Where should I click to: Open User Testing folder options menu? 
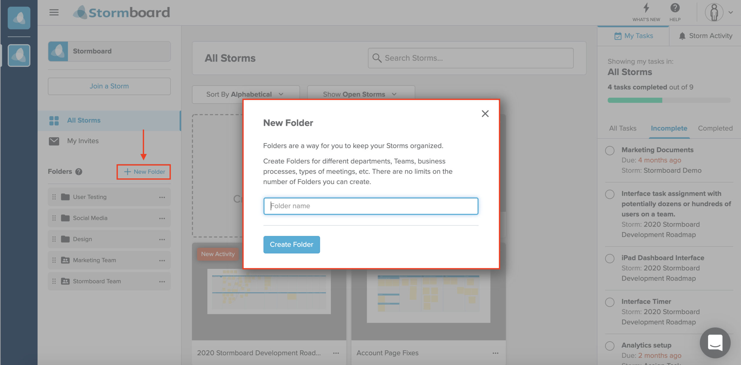(162, 197)
